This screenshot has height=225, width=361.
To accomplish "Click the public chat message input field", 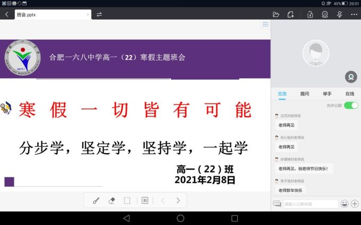I will pos(311,204).
